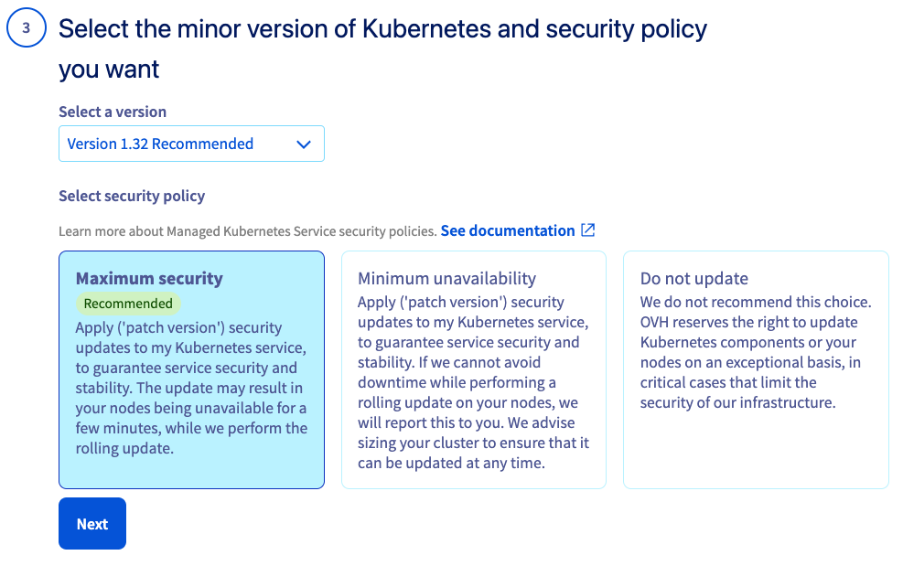Click the external link icon beside documentation
Viewport: 903px width, 566px height.
pyautogui.click(x=587, y=230)
